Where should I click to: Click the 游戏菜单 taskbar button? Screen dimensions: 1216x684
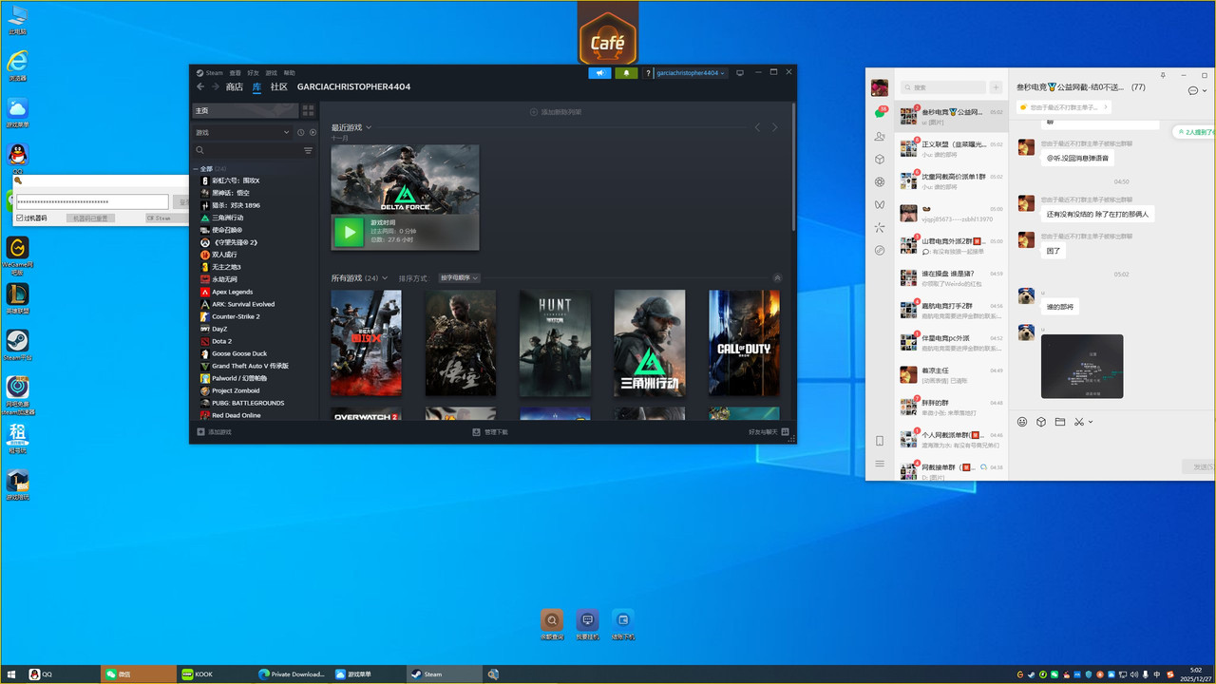(x=370, y=674)
